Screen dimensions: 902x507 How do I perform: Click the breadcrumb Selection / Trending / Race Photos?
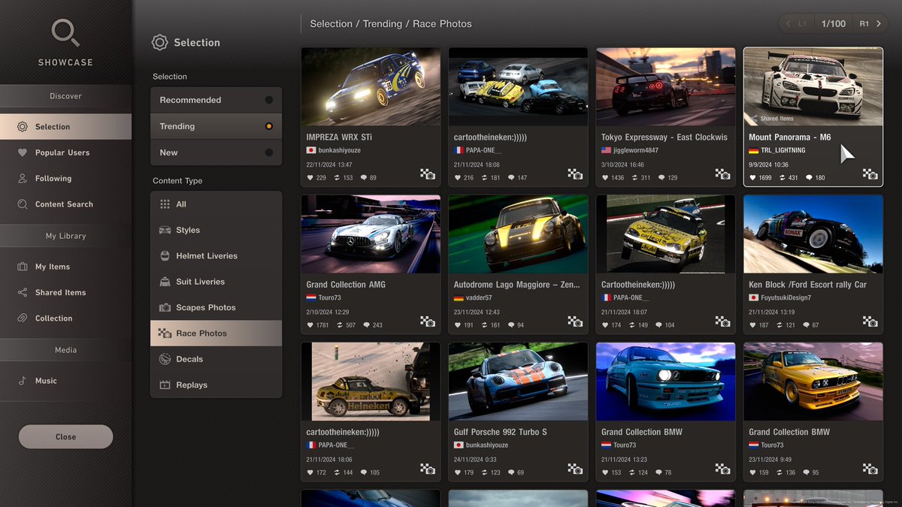tap(391, 24)
